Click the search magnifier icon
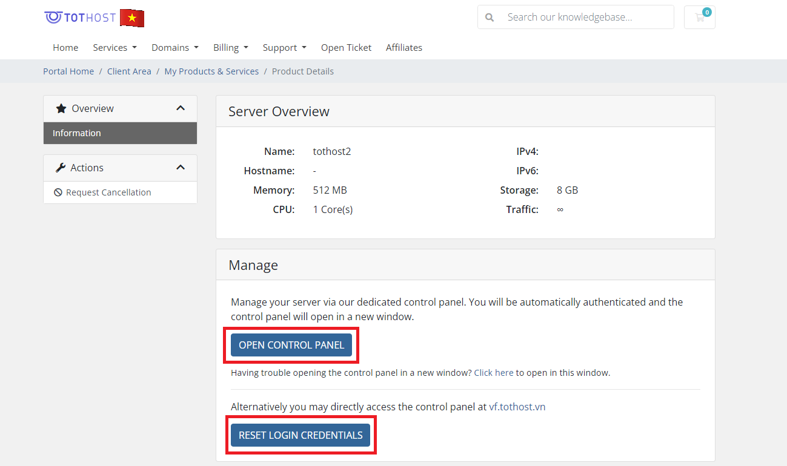Image resolution: width=787 pixels, height=466 pixels. [490, 18]
